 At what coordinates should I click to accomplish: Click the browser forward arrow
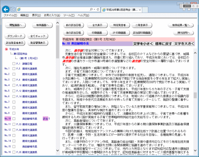tap(13, 9)
